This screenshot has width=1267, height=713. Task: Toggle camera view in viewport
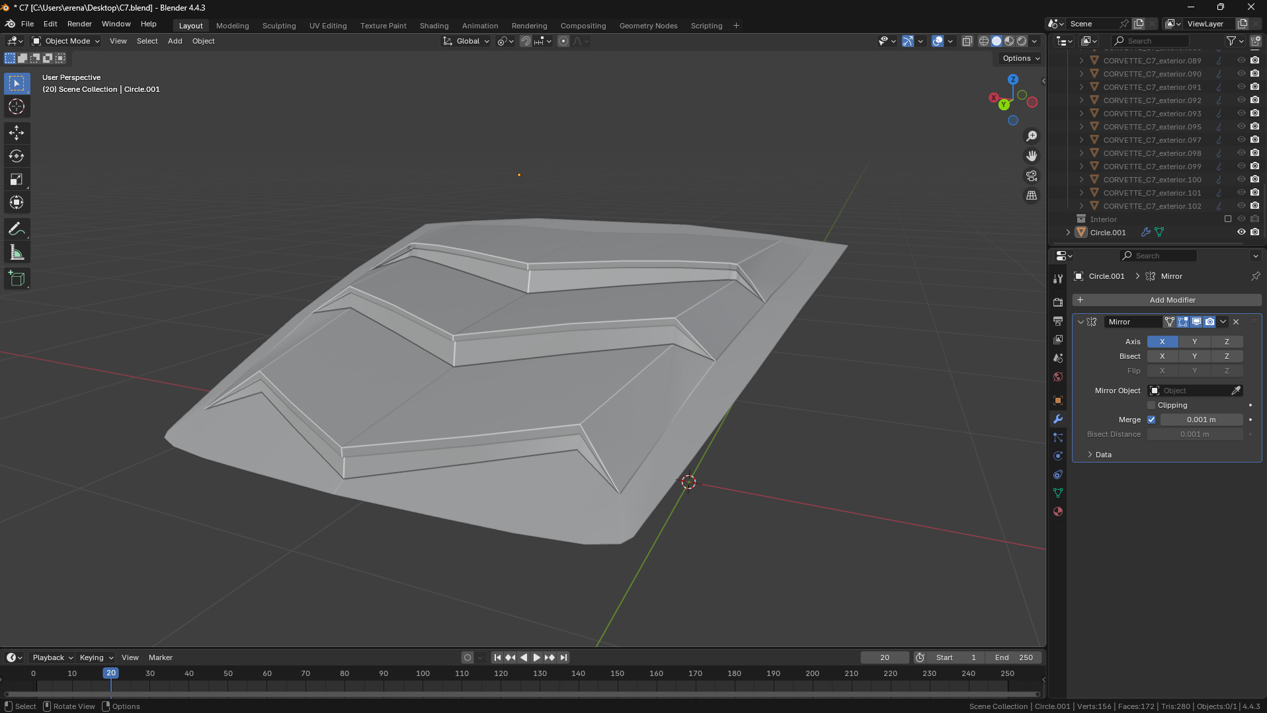point(1032,176)
